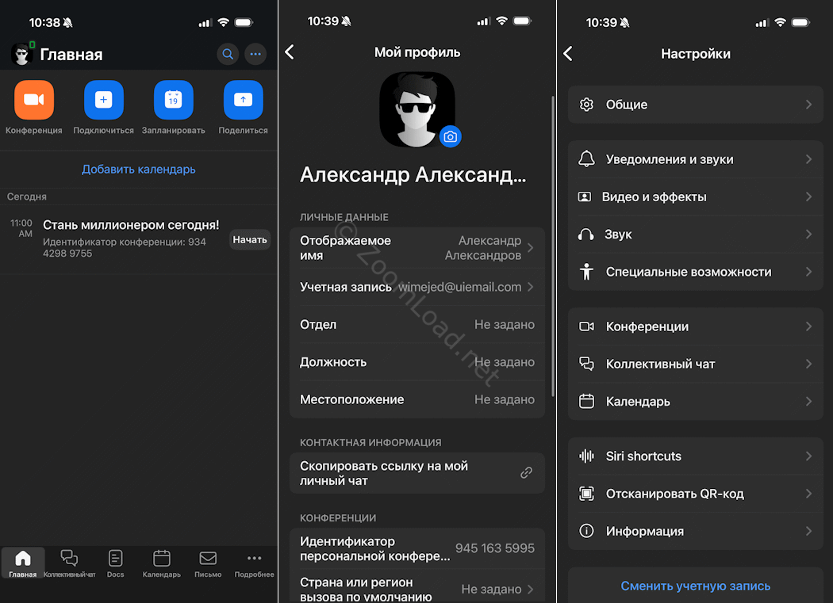The image size is (833, 603).
Task: Tap the headphones icon beside Звук
Action: click(x=586, y=235)
